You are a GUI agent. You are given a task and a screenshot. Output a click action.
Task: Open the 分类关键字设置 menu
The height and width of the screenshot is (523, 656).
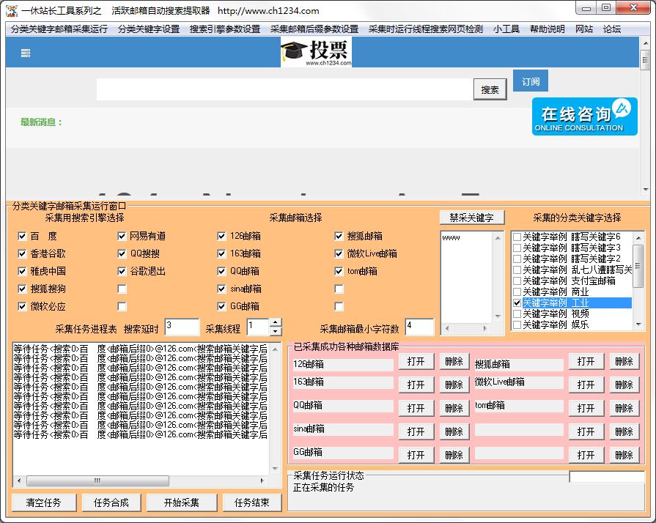click(x=149, y=29)
